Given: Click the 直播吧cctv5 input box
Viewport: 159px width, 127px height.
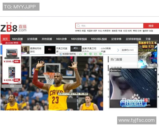Looking at the screenshot, I should (129, 50).
